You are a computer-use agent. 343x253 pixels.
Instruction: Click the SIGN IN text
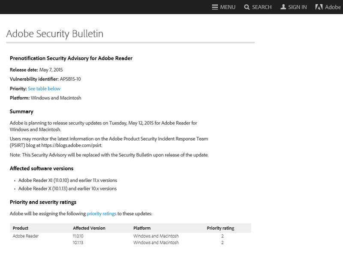click(298, 7)
